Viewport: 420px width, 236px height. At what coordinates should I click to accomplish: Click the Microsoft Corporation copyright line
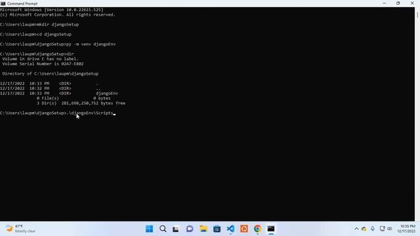(x=58, y=14)
